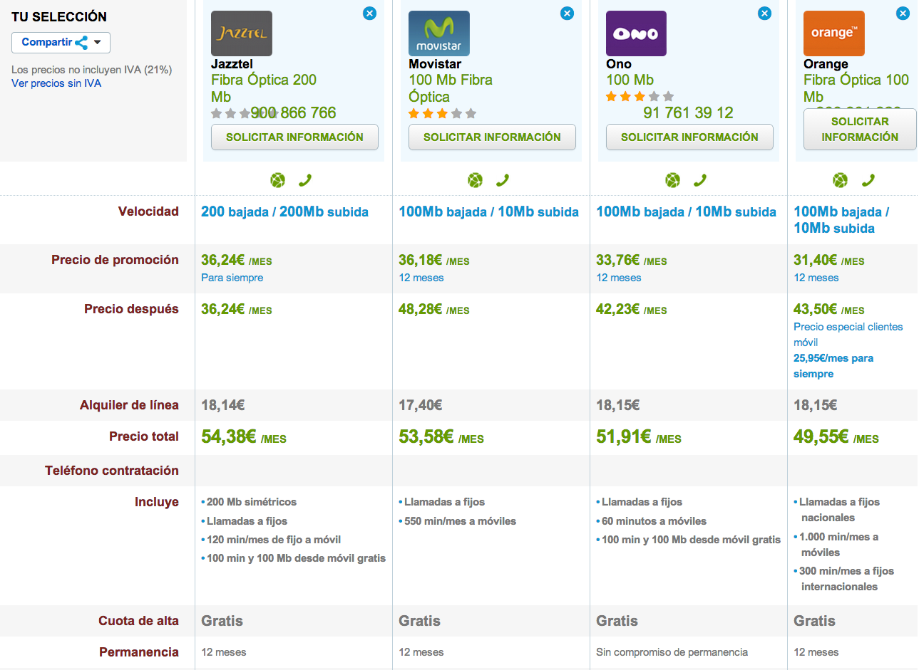919x670 pixels.
Task: Click Jazztel 200 bajada / 200Mb subida speed
Action: [x=284, y=211]
